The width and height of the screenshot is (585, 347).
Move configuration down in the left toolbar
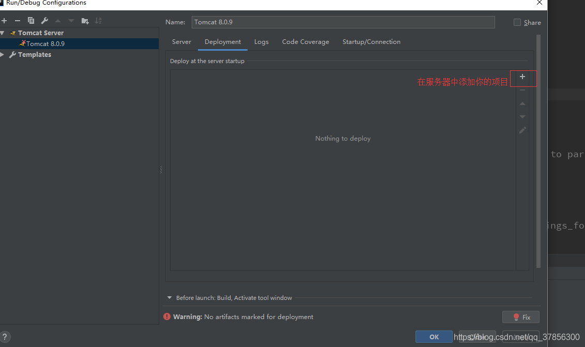click(71, 21)
